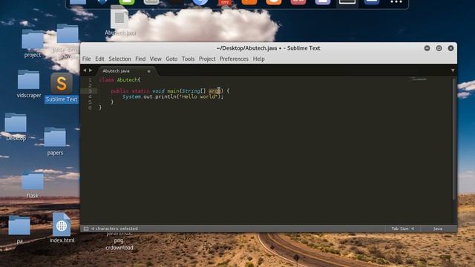Open the Edit menu
Image resolution: width=475 pixels, height=267 pixels.
pos(99,59)
